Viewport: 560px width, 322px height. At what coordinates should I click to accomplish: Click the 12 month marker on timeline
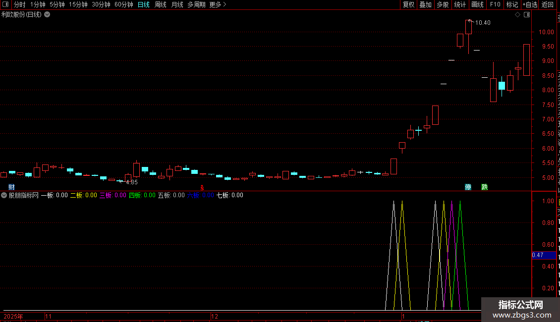coord(214,317)
